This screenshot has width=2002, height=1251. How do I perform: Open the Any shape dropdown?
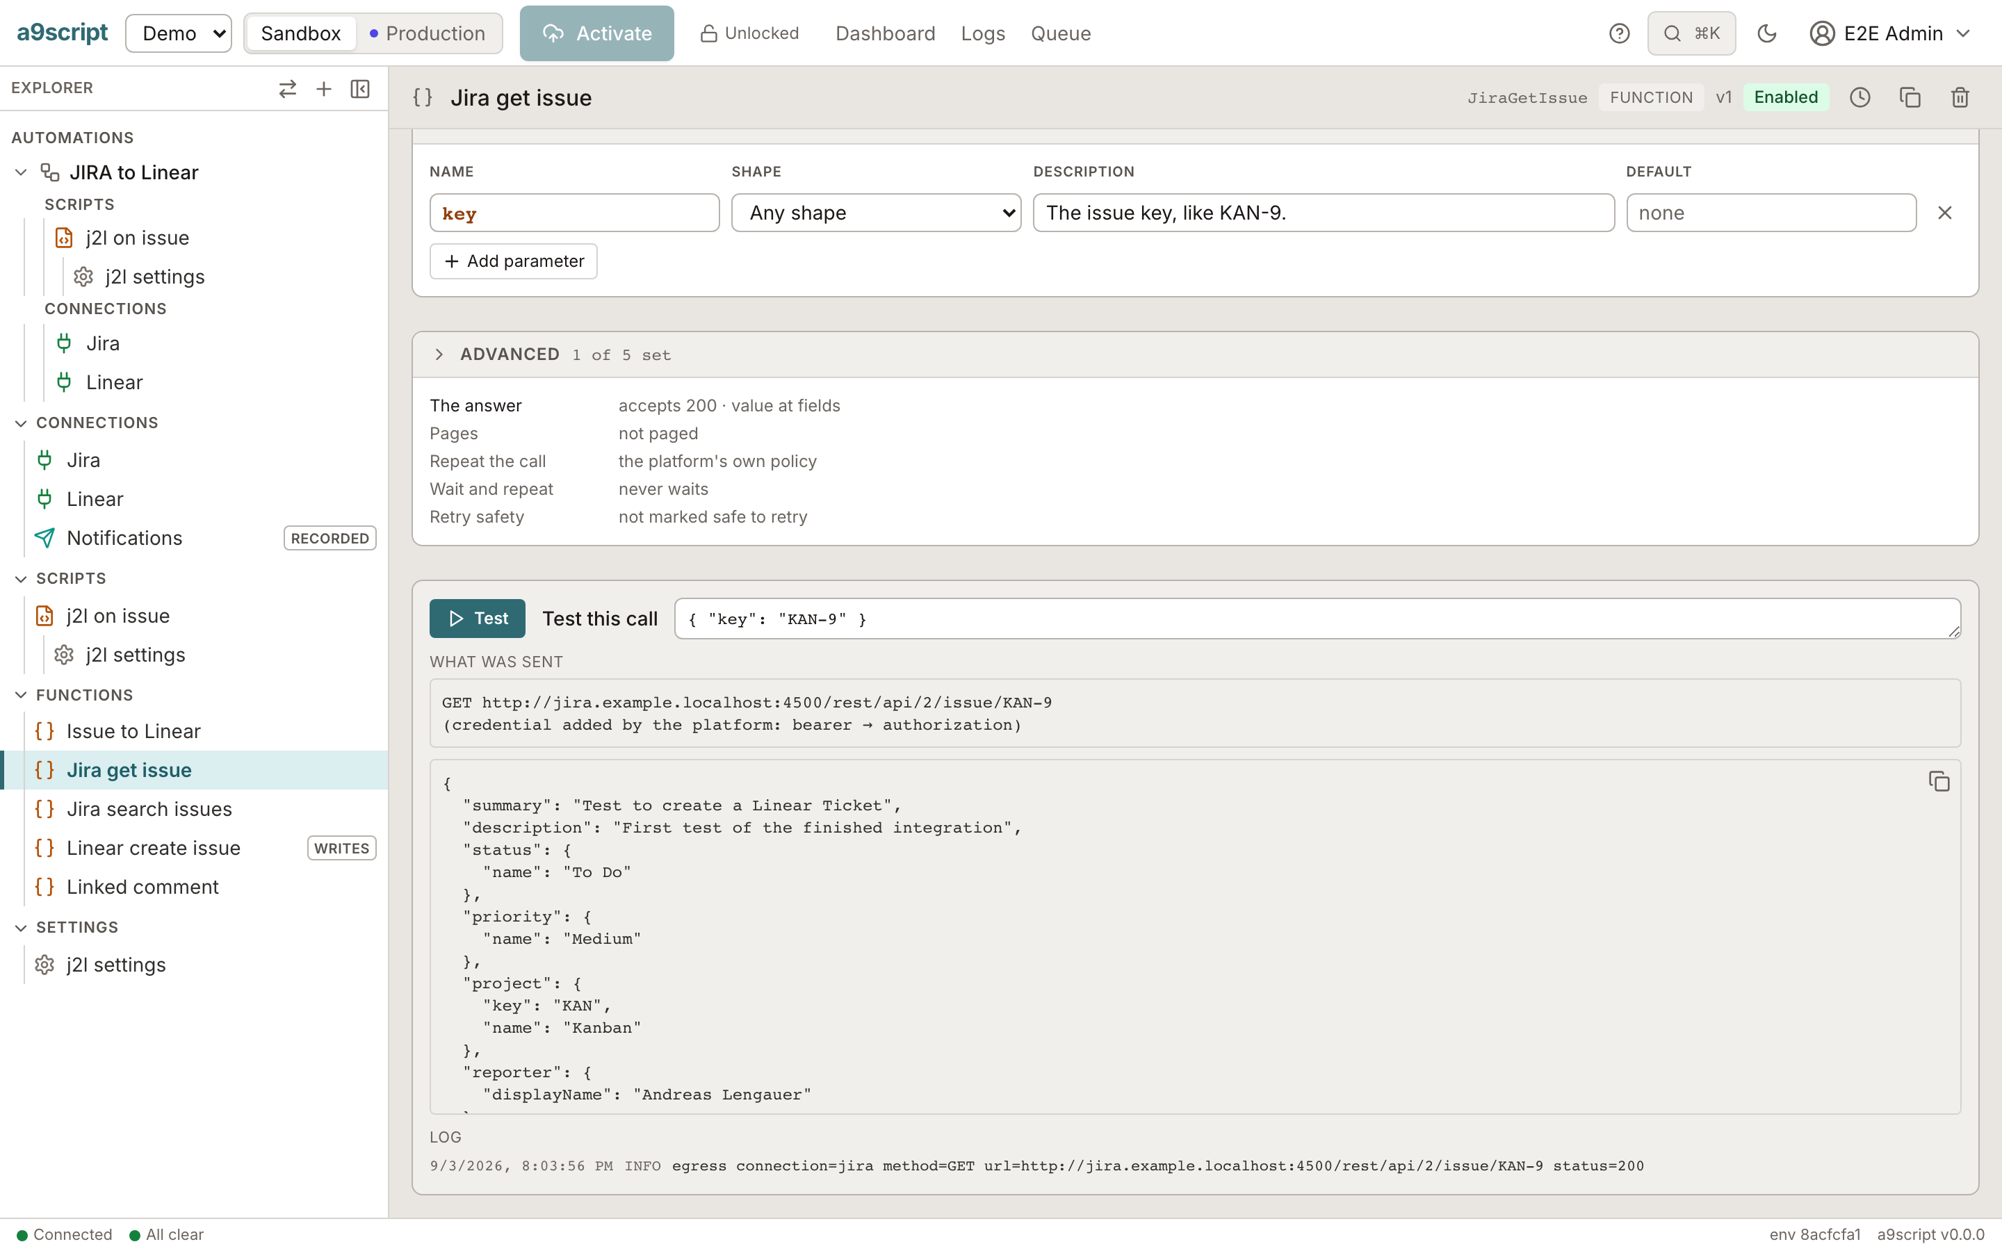click(x=876, y=213)
